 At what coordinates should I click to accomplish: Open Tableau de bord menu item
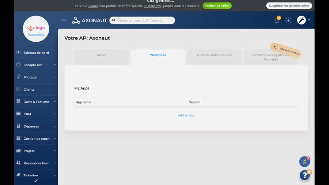[36, 53]
